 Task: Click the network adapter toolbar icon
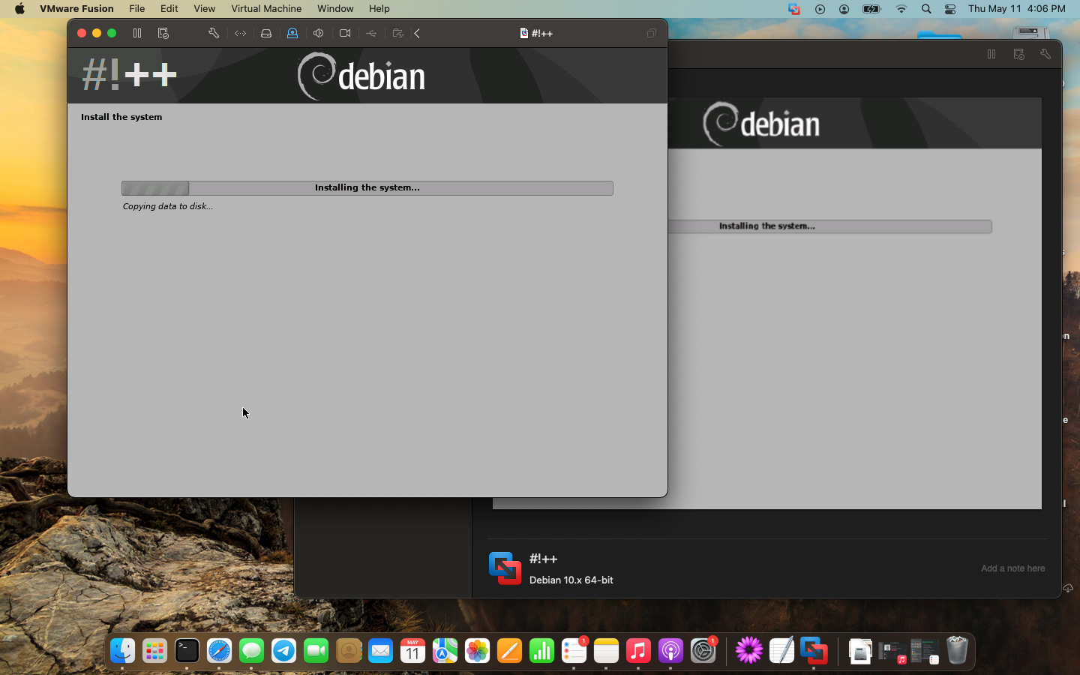point(240,33)
